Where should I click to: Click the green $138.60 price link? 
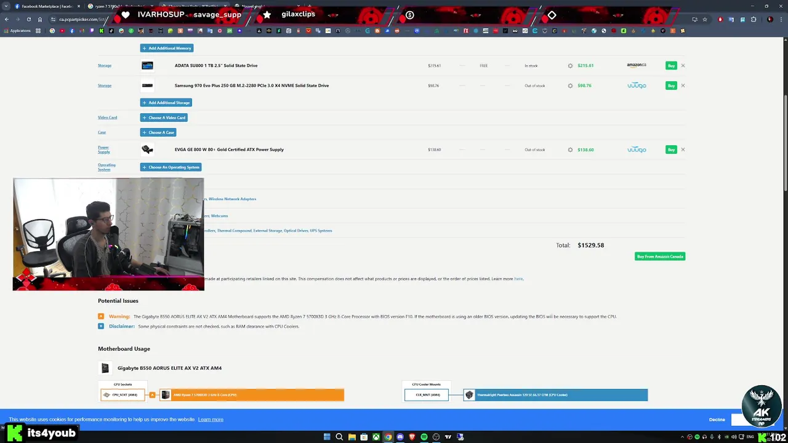pos(585,150)
